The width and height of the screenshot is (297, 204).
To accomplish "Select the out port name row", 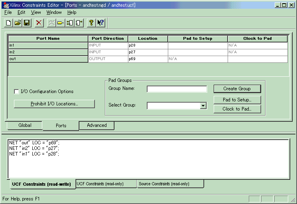I will (x=48, y=59).
